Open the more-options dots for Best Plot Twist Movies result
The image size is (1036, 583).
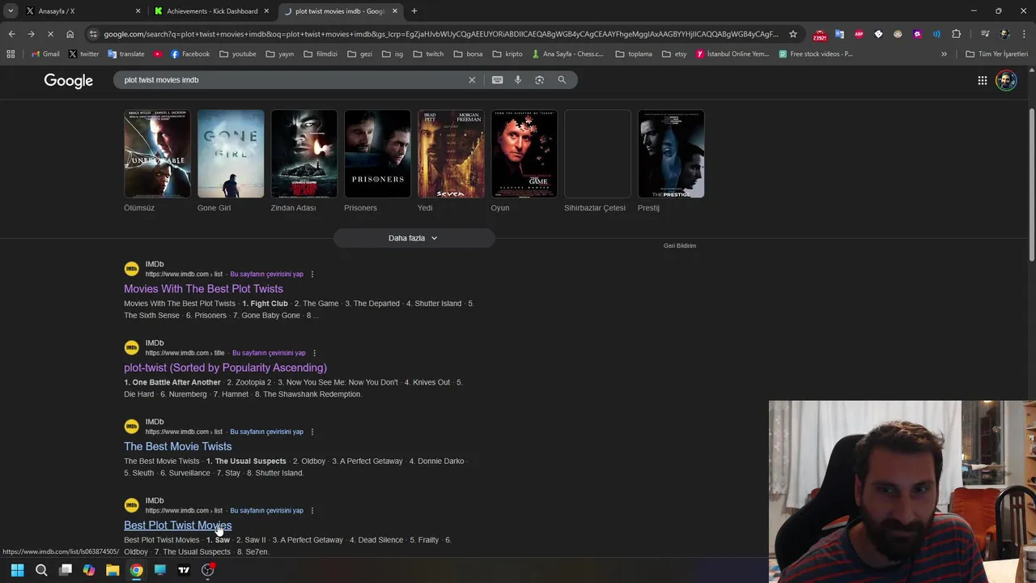312,511
